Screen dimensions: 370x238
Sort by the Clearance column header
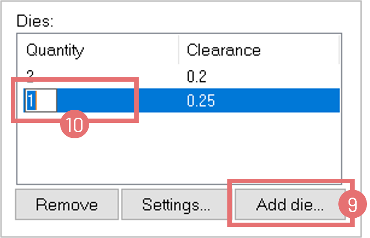coord(223,50)
